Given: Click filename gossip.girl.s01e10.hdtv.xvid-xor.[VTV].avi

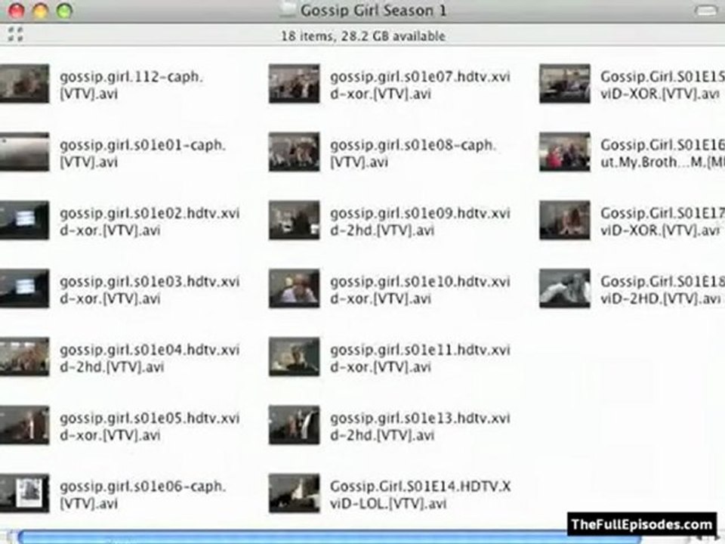Looking at the screenshot, I should [420, 290].
